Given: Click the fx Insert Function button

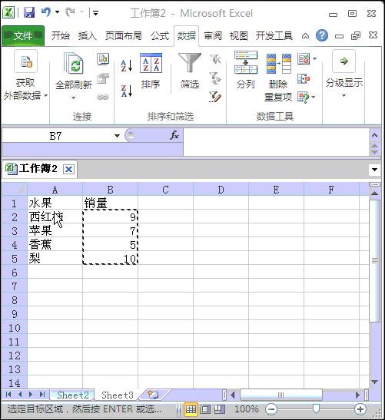Looking at the screenshot, I should (174, 135).
